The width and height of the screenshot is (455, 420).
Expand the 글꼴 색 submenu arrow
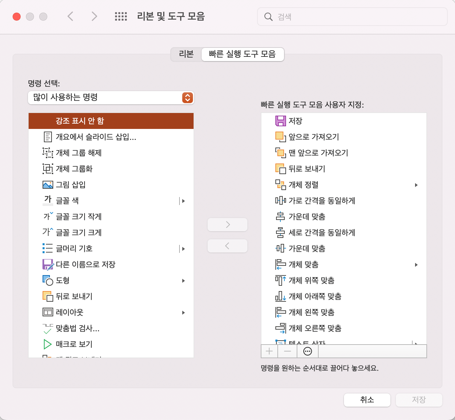(x=183, y=201)
